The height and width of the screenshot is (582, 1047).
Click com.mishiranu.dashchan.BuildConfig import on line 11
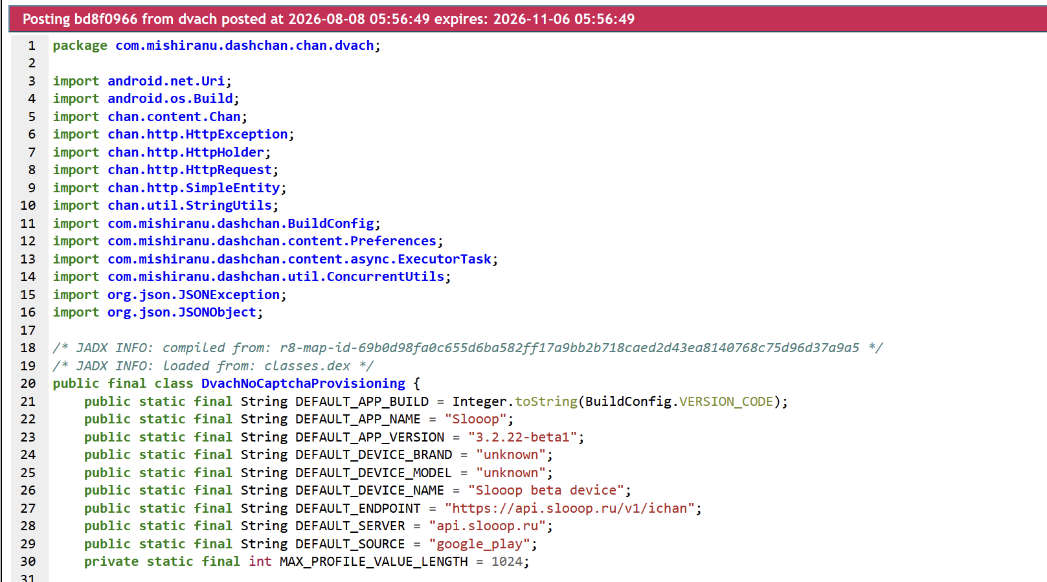(x=241, y=223)
